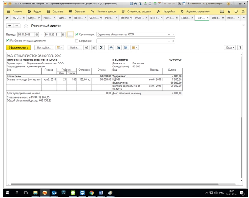Click the calendar icon in title bar
Viewport: 249px width, 198px height.
[160, 4]
